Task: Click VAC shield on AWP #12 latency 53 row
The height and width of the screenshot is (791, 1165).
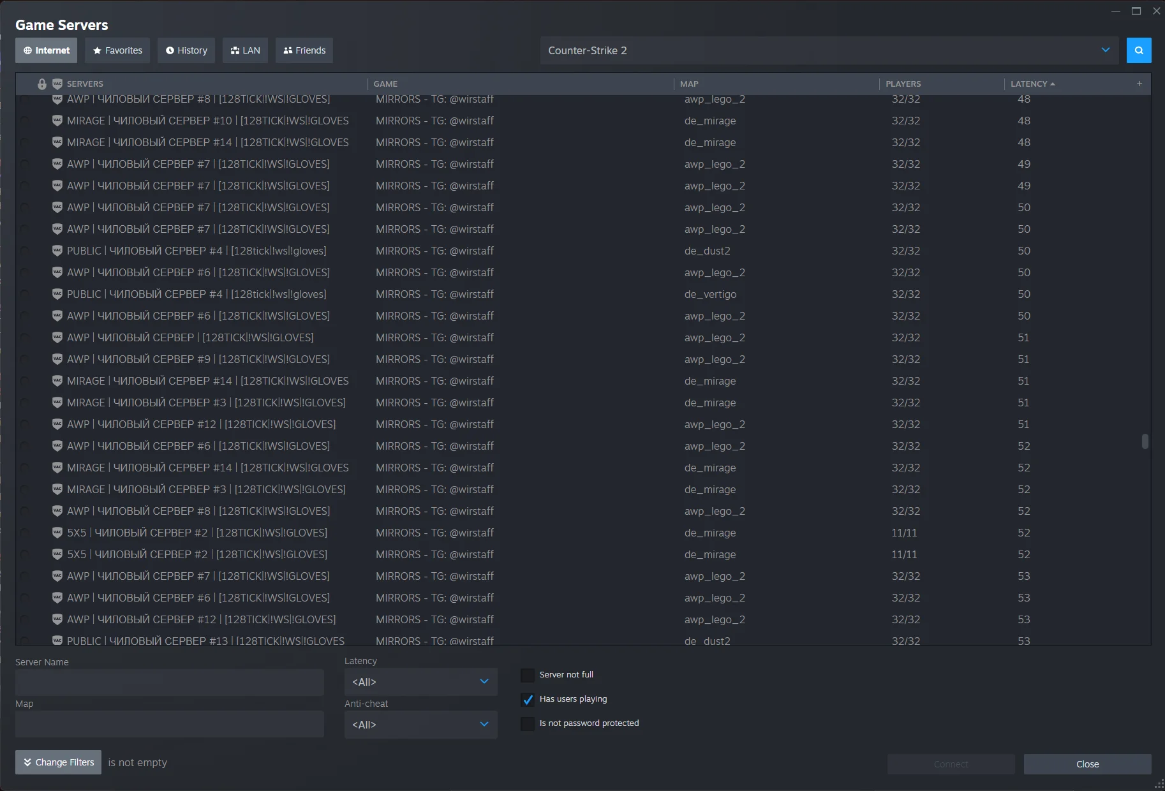Action: coord(57,619)
